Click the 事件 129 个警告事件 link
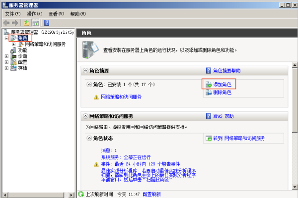Image resolution: width=298 pixels, height=198 pixels. [x=141, y=164]
